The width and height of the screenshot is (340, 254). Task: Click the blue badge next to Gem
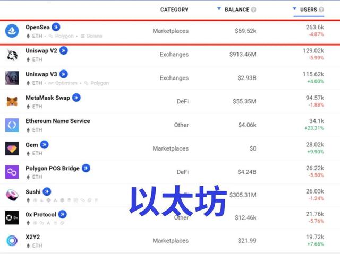(x=45, y=145)
